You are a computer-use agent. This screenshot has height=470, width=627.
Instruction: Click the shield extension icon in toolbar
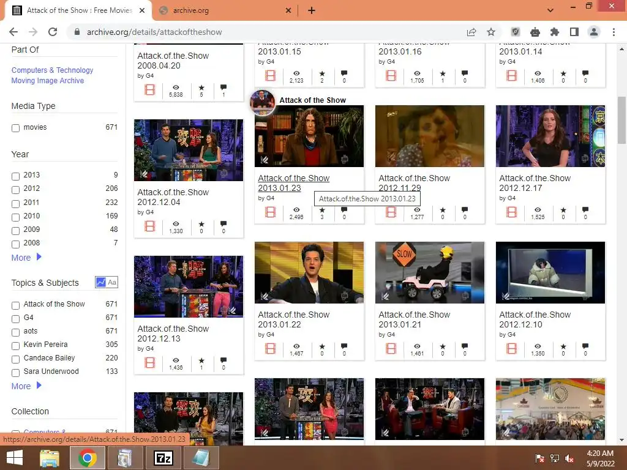tap(516, 32)
